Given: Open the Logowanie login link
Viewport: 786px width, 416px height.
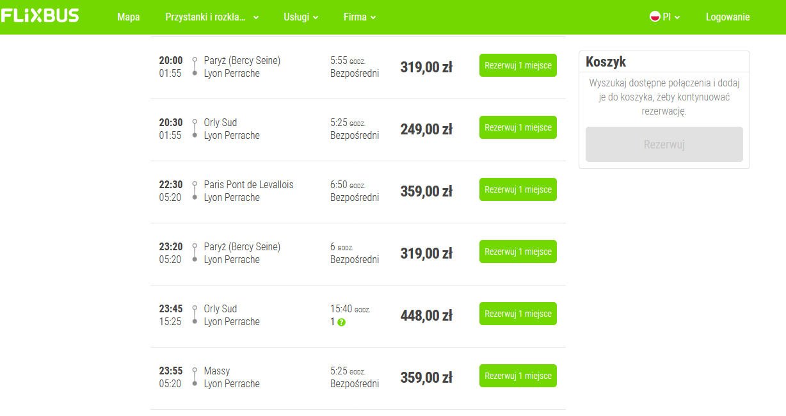Looking at the screenshot, I should [728, 17].
